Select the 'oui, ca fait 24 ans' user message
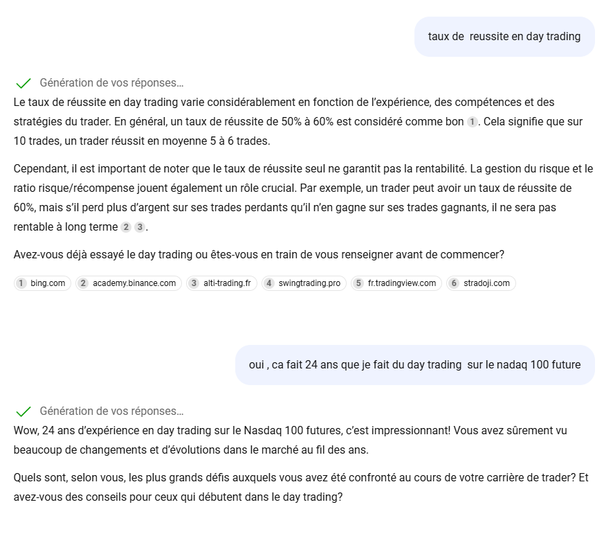 point(414,365)
